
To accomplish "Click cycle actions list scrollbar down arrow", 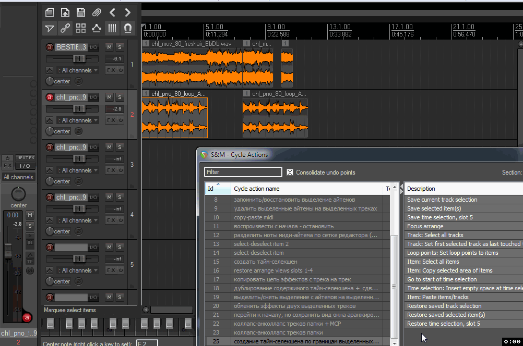I will point(395,343).
